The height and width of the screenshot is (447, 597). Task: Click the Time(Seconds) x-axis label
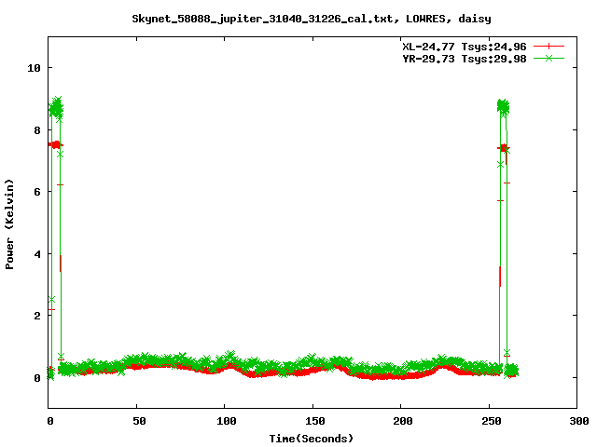pos(311,439)
